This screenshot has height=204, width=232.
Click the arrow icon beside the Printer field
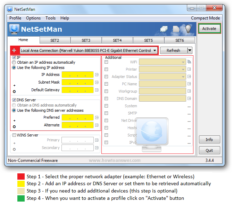coord(189,69)
